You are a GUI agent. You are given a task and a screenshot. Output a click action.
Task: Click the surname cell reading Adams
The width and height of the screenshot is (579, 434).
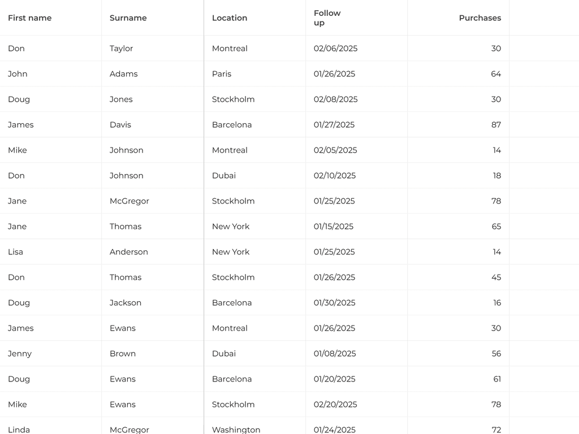(x=123, y=74)
